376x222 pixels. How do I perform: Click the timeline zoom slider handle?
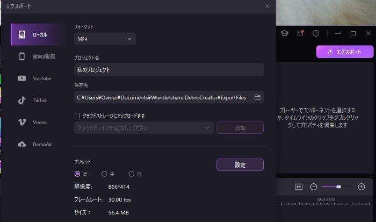(x=338, y=187)
